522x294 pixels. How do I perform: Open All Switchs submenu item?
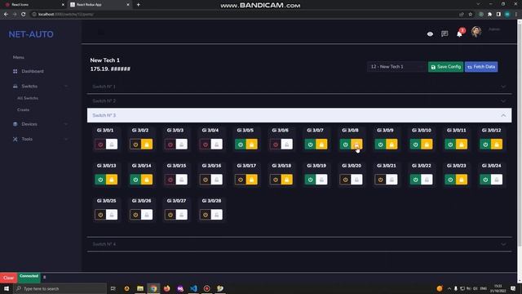[28, 98]
